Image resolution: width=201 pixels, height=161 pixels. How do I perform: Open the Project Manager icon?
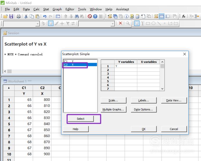(167, 17)
